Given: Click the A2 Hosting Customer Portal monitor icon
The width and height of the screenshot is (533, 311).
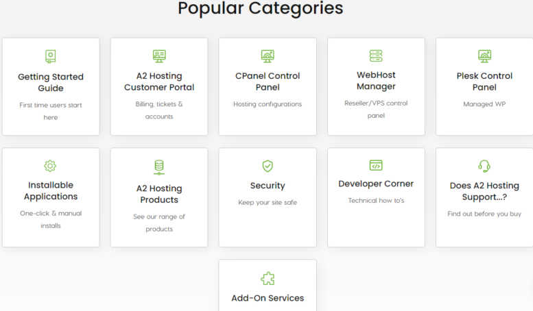Looking at the screenshot, I should point(159,56).
